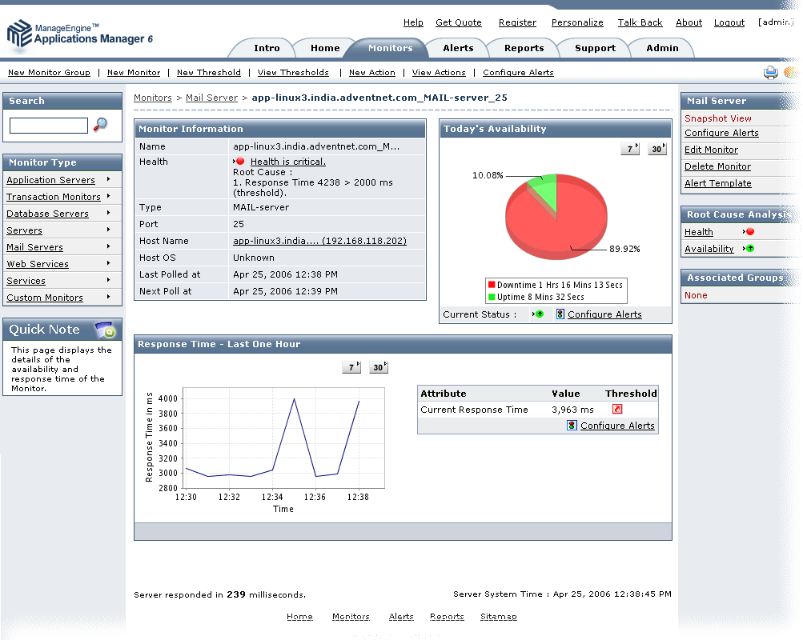The height and width of the screenshot is (640, 803).
Task: Click inside the Search text field
Action: click(x=48, y=126)
